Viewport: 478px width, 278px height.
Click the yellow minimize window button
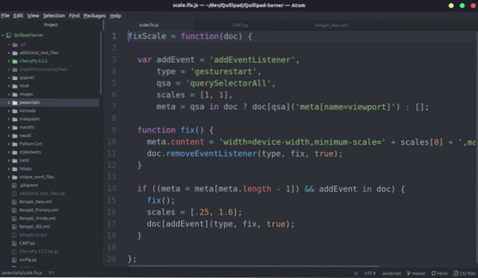(451, 5)
